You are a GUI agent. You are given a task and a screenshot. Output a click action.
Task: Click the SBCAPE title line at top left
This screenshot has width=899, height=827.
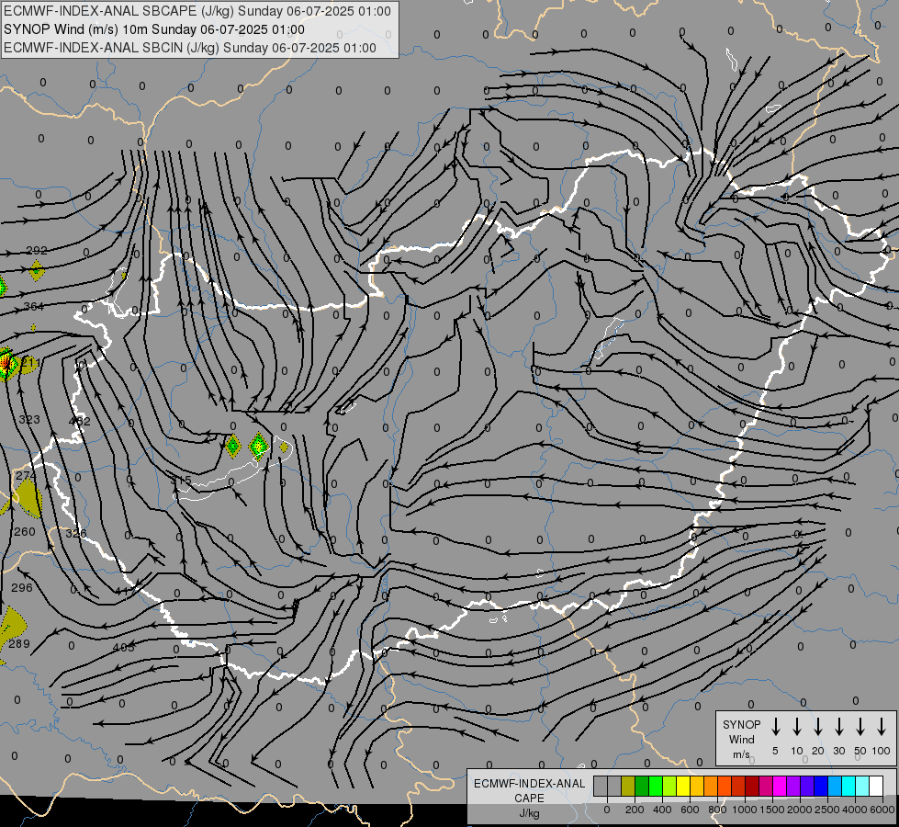click(x=197, y=11)
